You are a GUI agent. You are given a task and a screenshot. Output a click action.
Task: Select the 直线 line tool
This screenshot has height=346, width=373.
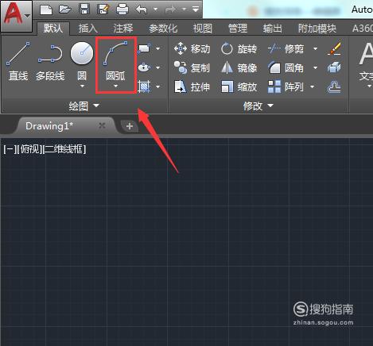click(18, 61)
